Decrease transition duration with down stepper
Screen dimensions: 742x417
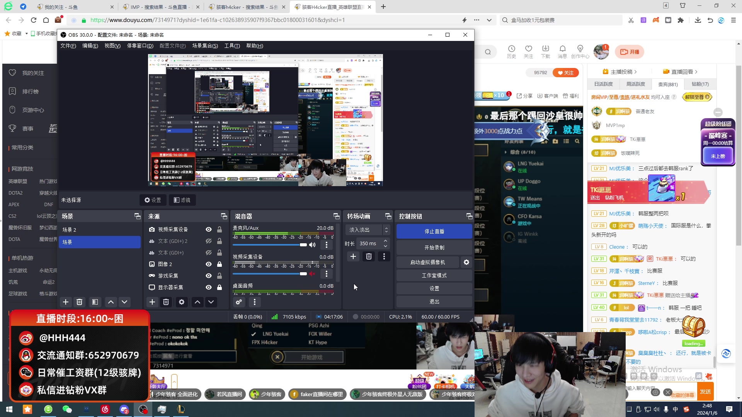(x=385, y=246)
